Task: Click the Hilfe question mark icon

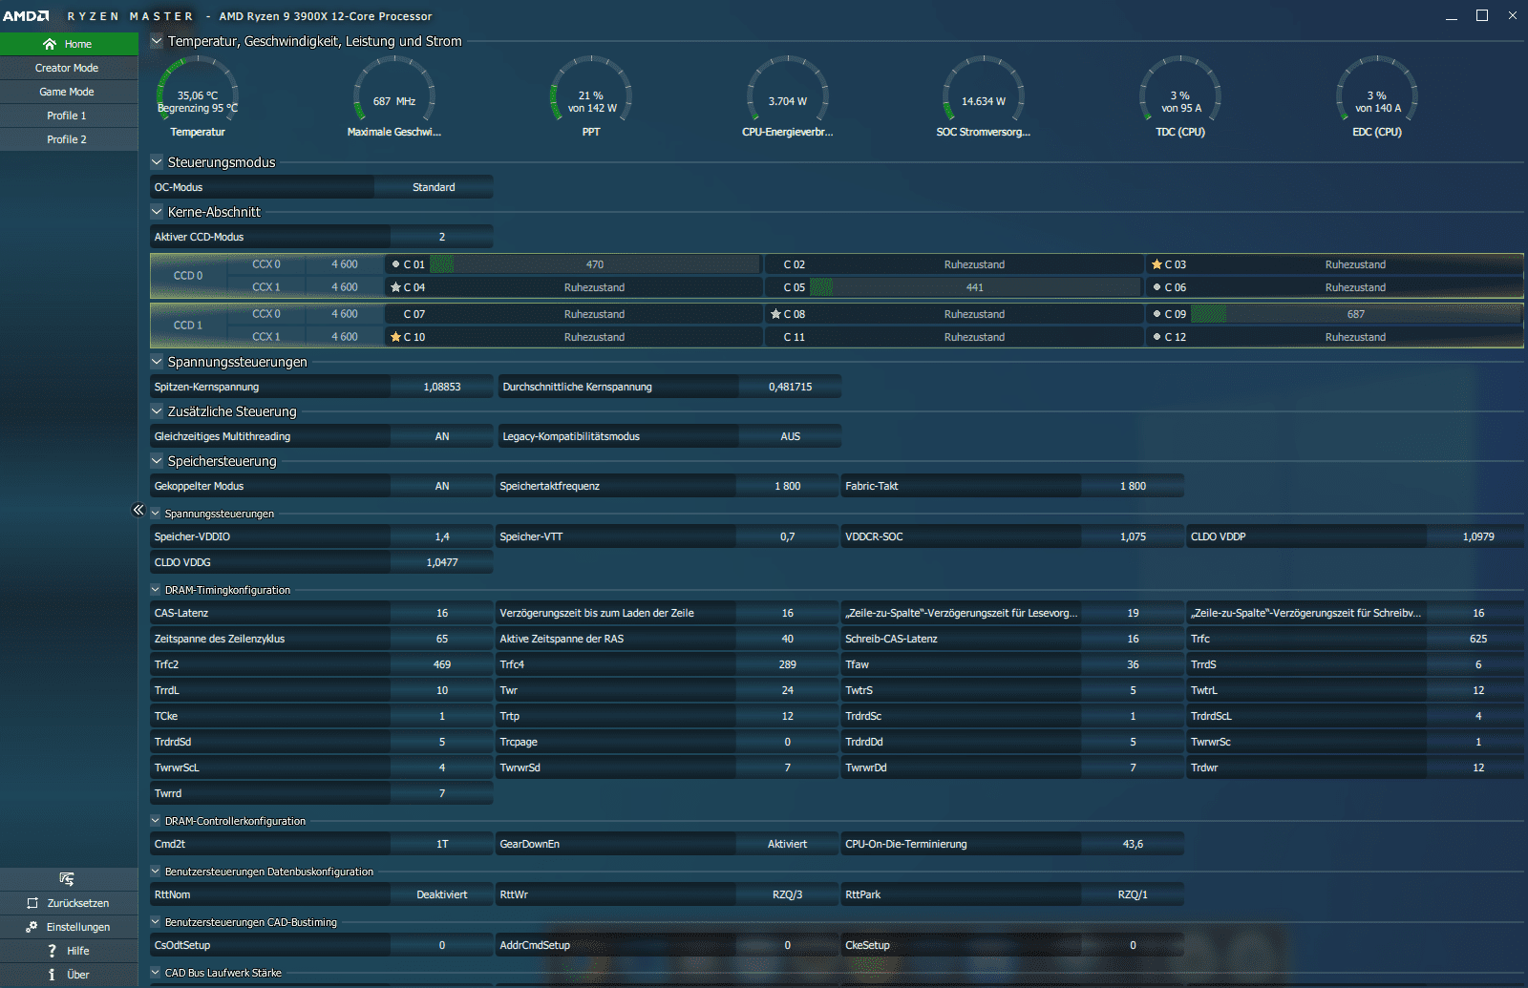Action: tap(52, 951)
